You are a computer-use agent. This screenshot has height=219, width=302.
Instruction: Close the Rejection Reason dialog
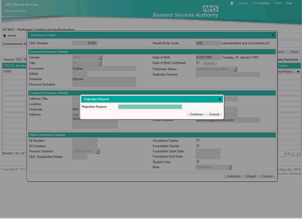(x=219, y=99)
